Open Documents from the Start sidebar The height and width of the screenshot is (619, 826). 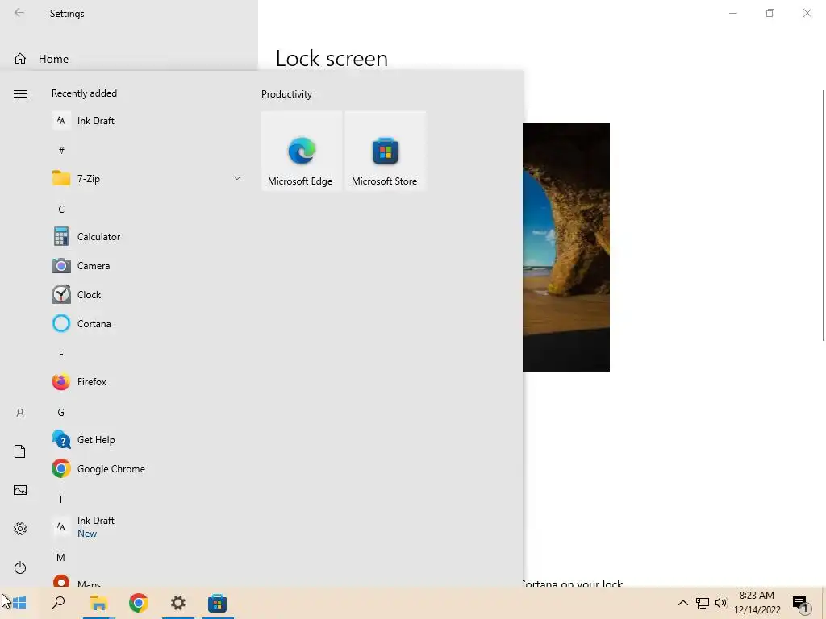coord(20,451)
